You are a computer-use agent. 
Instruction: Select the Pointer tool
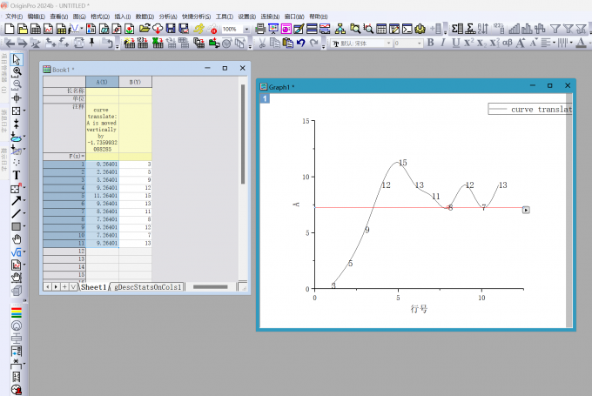coord(17,59)
